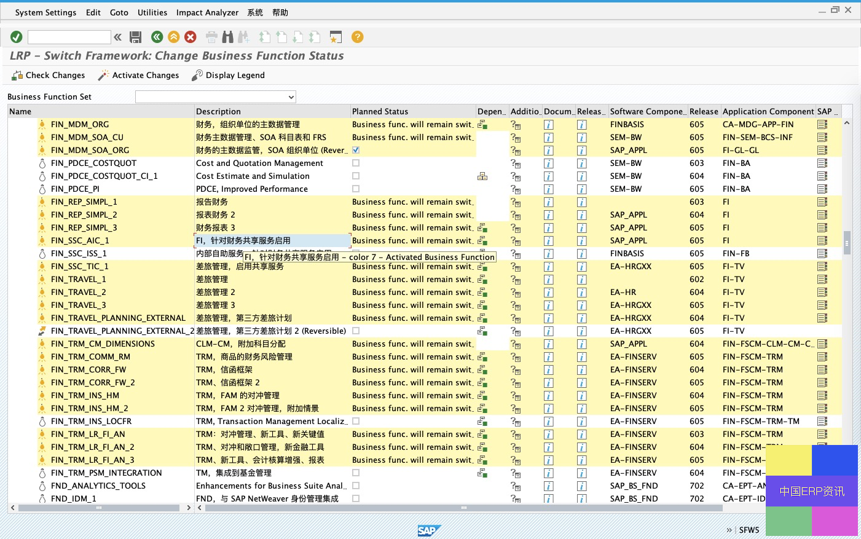Image resolution: width=861 pixels, height=539 pixels.
Task: Open release notes icon for FIN_SSC_TIC_1
Action: [582, 267]
